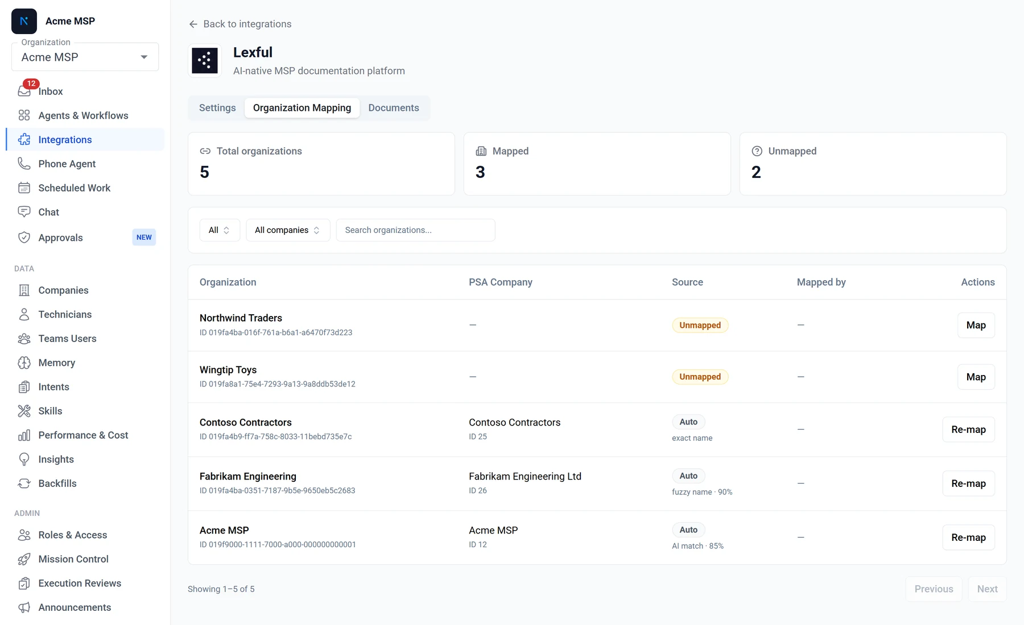
Task: Map the Wingtip Toys organization
Action: point(976,377)
